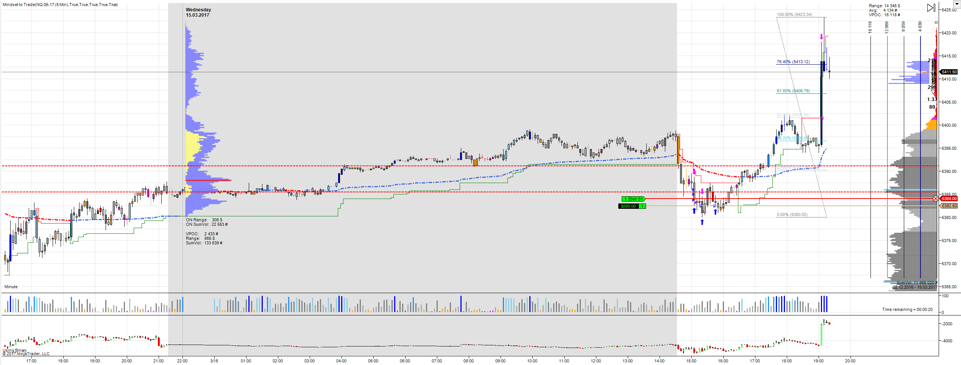The width and height of the screenshot is (961, 365).
Task: Click the 5420.00 price axis label
Action: pyautogui.click(x=949, y=33)
